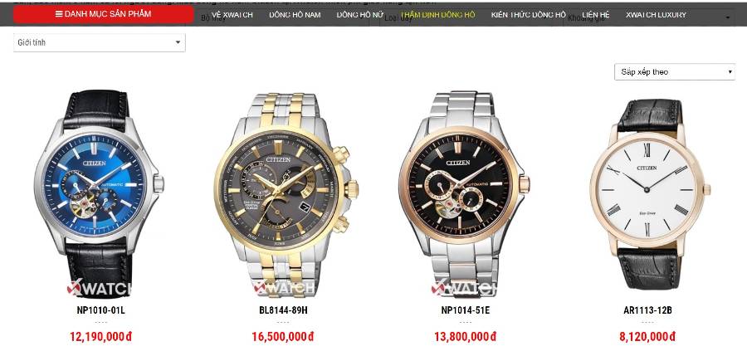Screen dimensions: 747x356
Task: Open the Danh Mục Sản Phẩm menu button
Action: [104, 14]
